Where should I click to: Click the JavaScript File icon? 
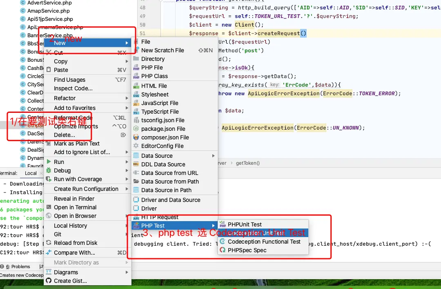click(136, 103)
